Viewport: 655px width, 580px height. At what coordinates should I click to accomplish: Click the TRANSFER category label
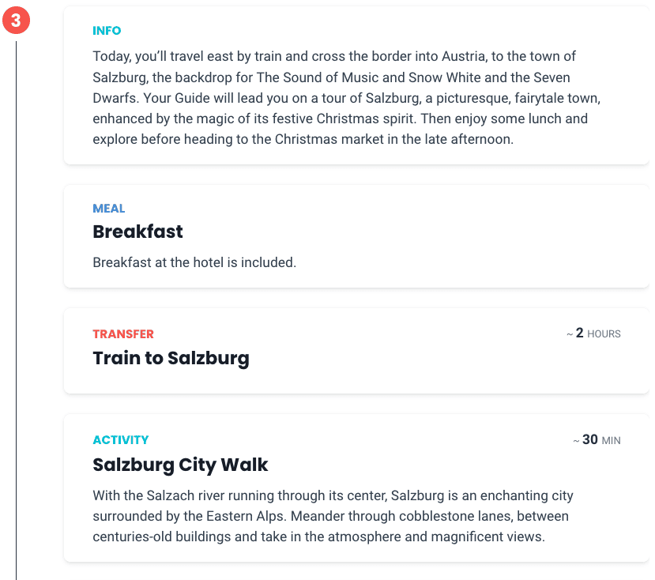(x=123, y=334)
